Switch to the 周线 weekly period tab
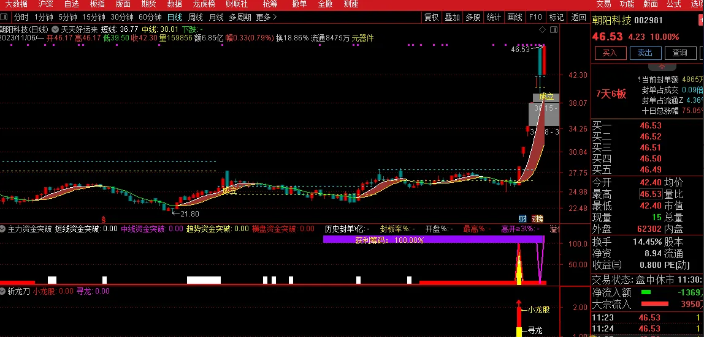The height and width of the screenshot is (337, 704). [196, 17]
